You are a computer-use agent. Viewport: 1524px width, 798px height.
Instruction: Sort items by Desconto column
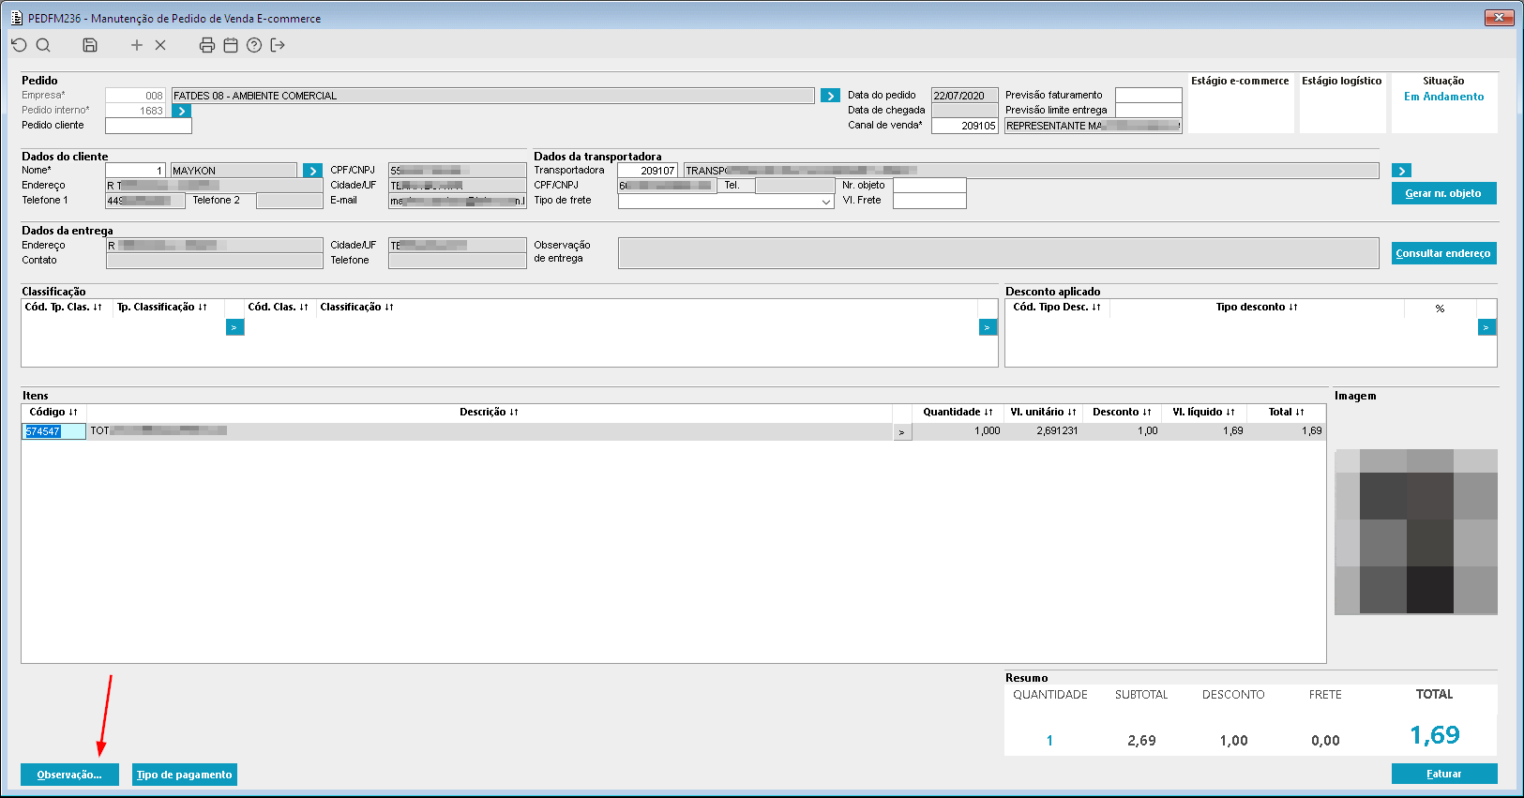tap(1122, 412)
